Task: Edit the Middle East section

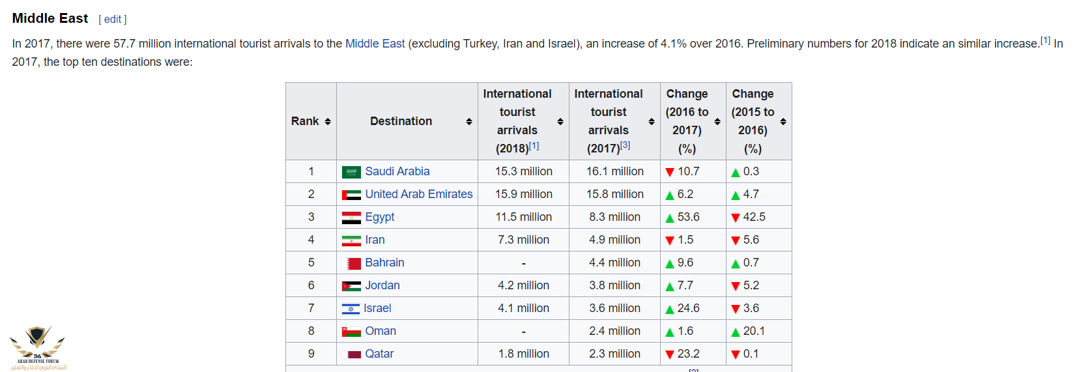Action: [113, 20]
